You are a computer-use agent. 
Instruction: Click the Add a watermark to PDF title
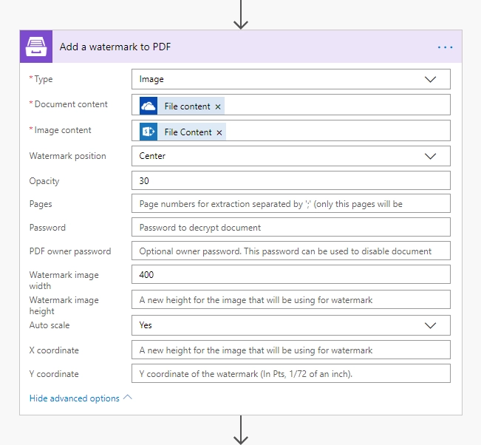(115, 47)
